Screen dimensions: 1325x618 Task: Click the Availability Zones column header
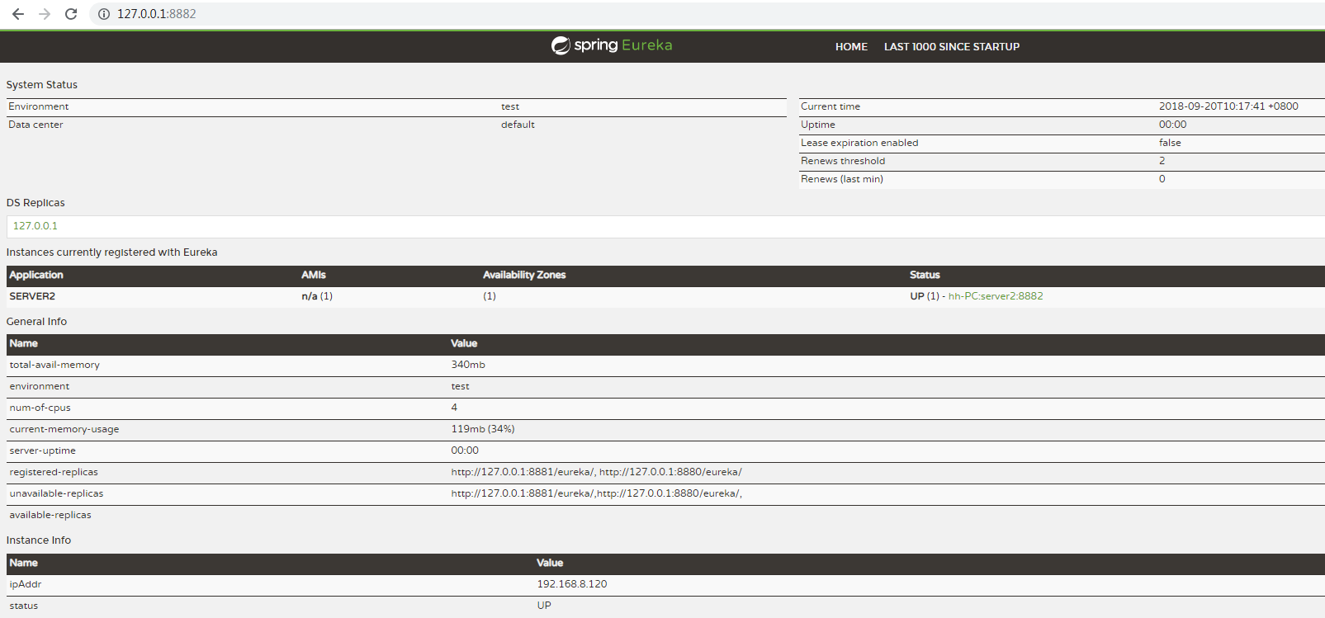pyautogui.click(x=524, y=275)
